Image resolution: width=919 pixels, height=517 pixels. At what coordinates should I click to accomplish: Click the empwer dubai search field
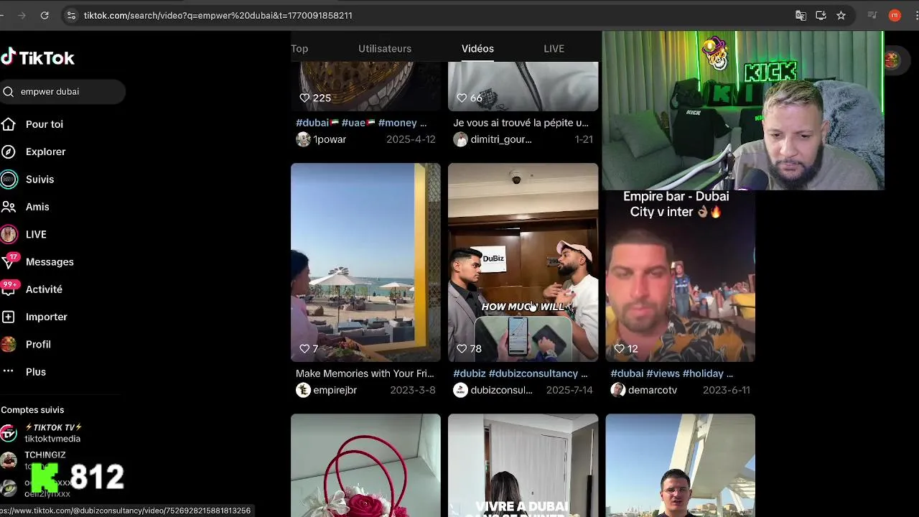62,92
